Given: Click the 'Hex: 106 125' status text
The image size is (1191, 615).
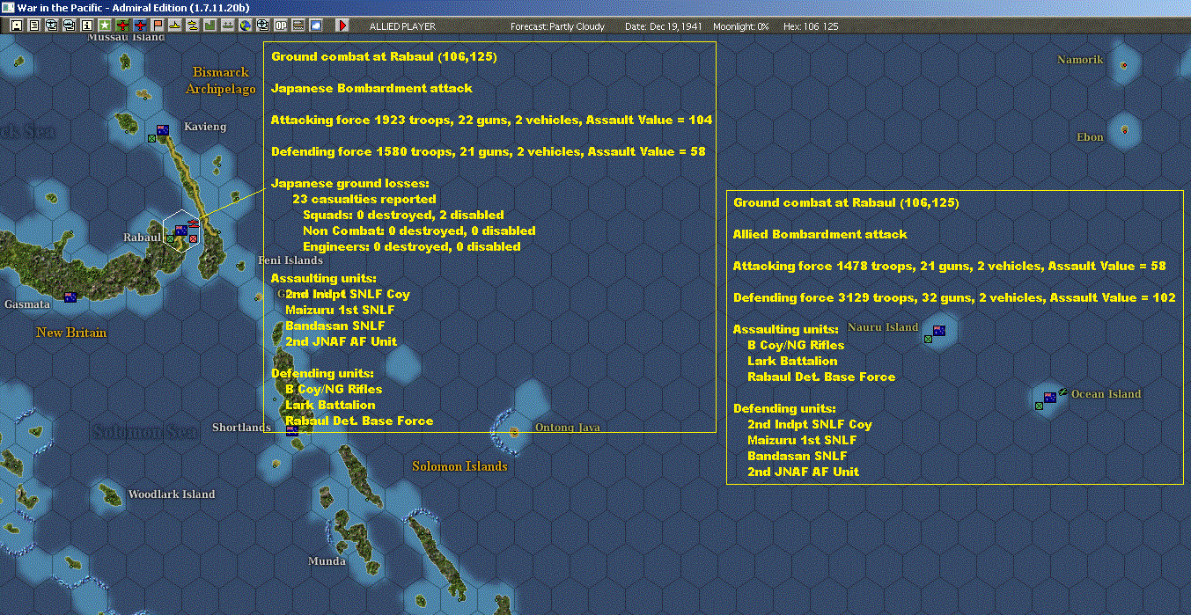Looking at the screenshot, I should (809, 26).
